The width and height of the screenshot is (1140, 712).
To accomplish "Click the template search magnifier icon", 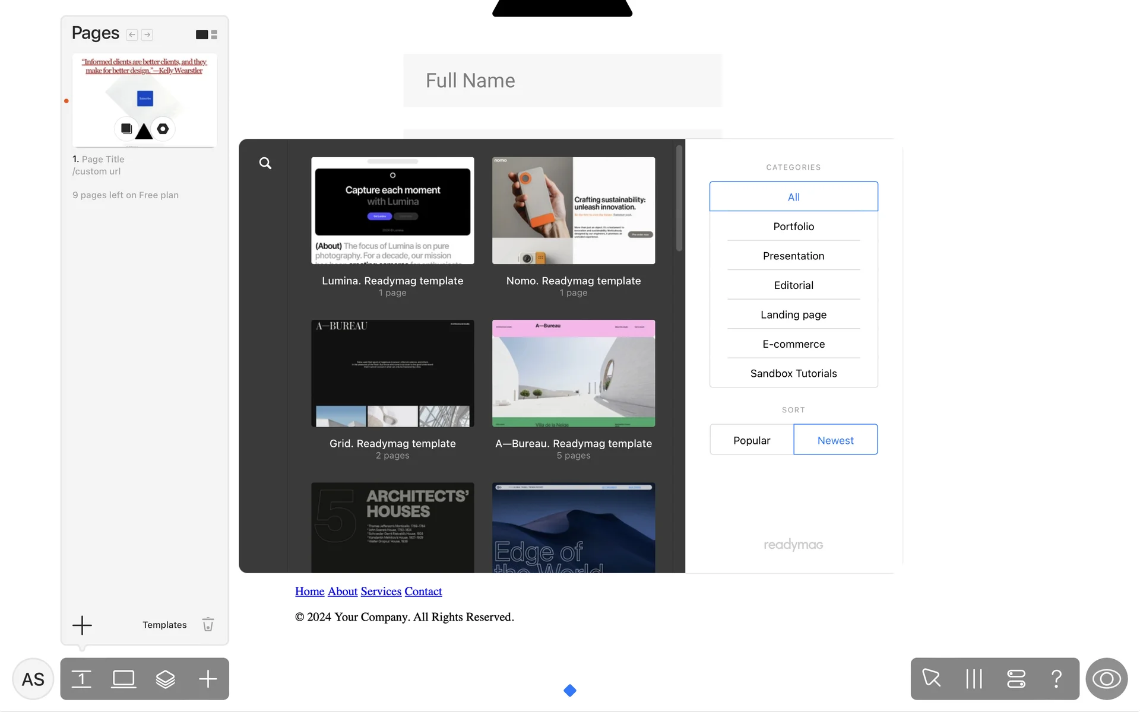I will pyautogui.click(x=265, y=163).
